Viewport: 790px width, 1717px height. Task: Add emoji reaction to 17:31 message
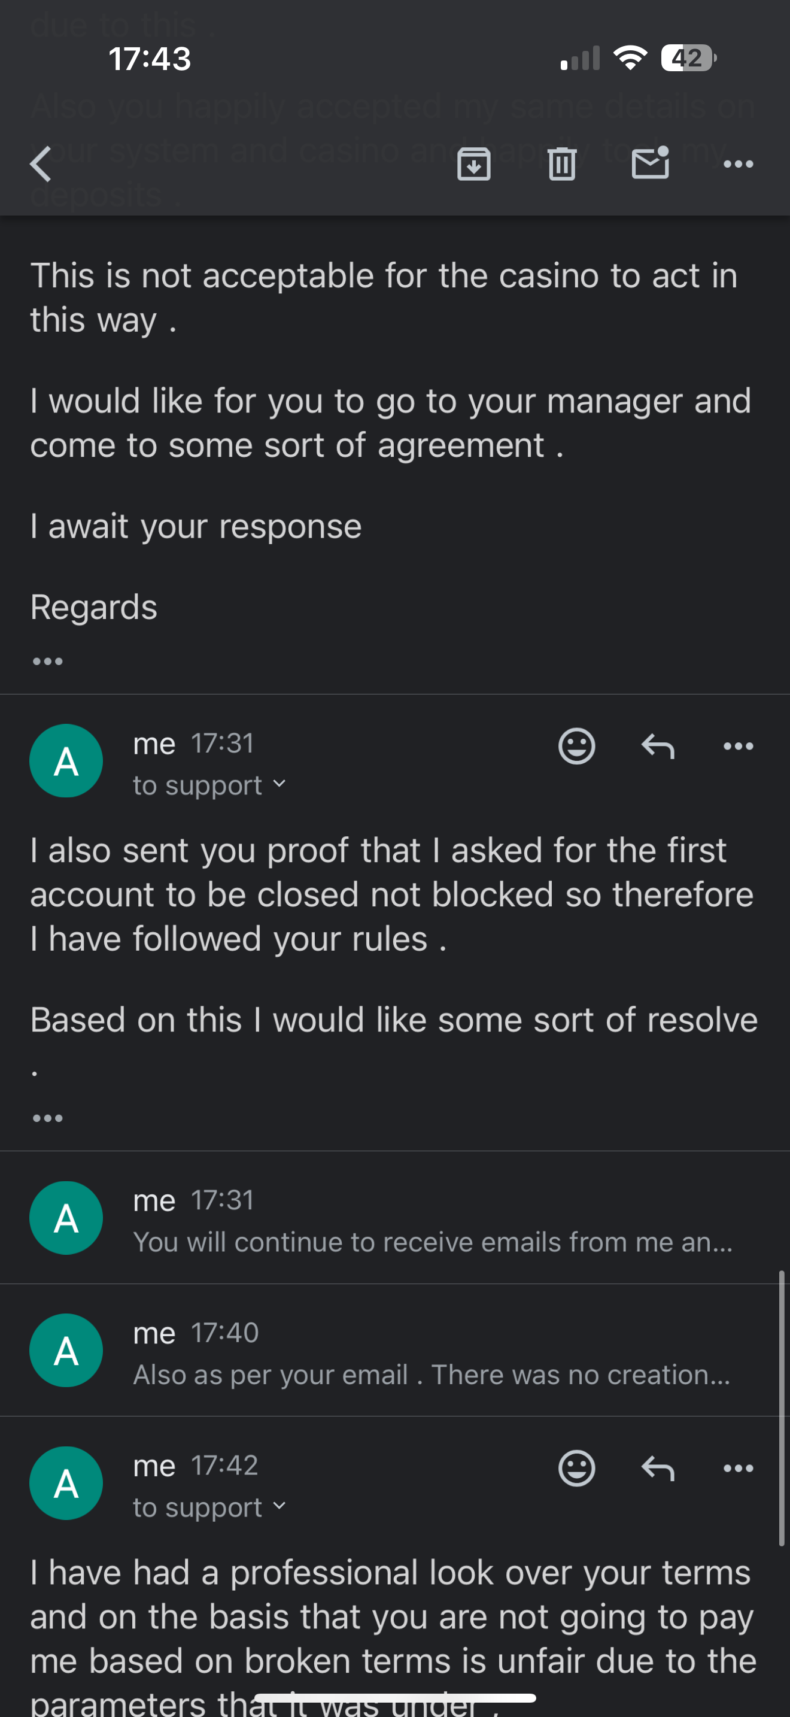576,746
